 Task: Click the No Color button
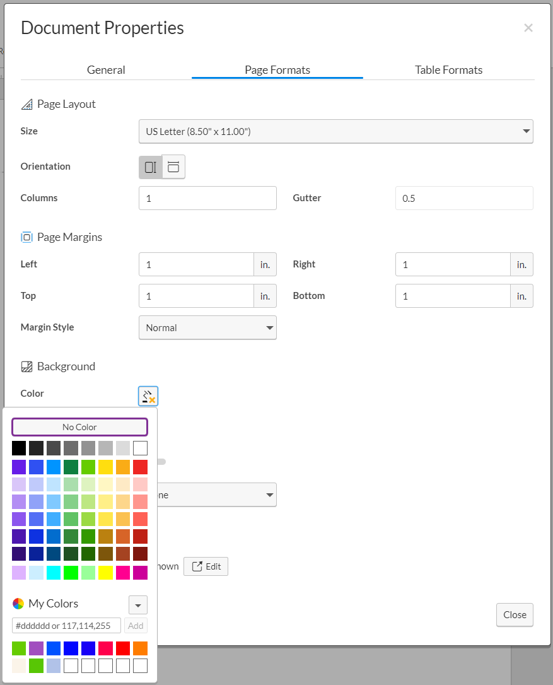pyautogui.click(x=79, y=427)
